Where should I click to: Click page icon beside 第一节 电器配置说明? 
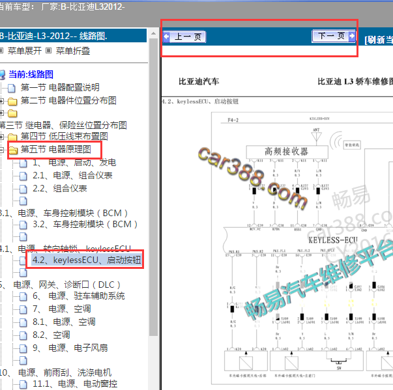12,88
